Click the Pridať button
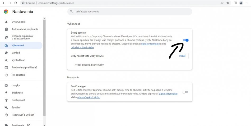251x126 pixels. tap(182, 56)
